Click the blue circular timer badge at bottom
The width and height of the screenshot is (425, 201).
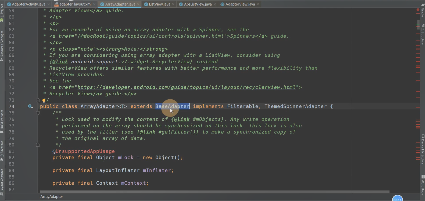397,199
